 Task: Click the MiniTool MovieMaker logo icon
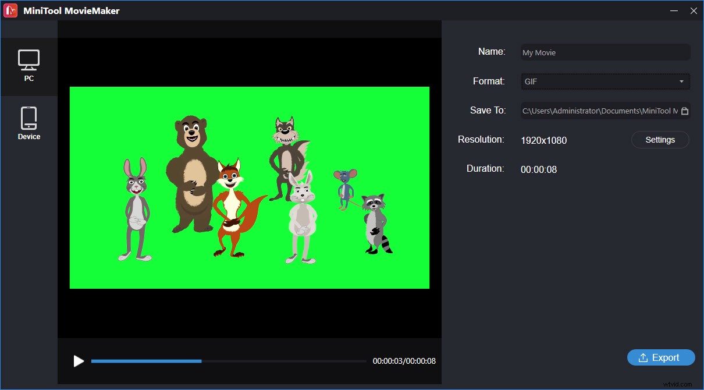[x=10, y=10]
